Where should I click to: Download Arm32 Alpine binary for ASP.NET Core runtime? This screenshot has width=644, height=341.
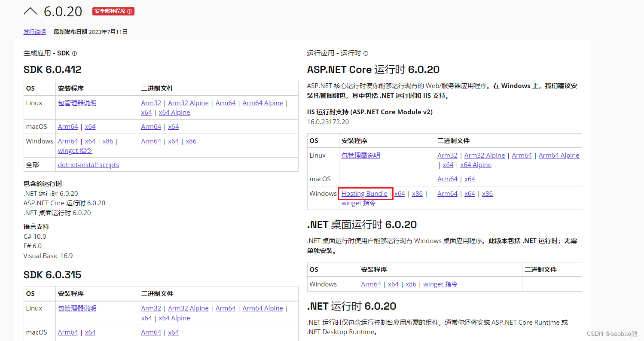tap(485, 155)
